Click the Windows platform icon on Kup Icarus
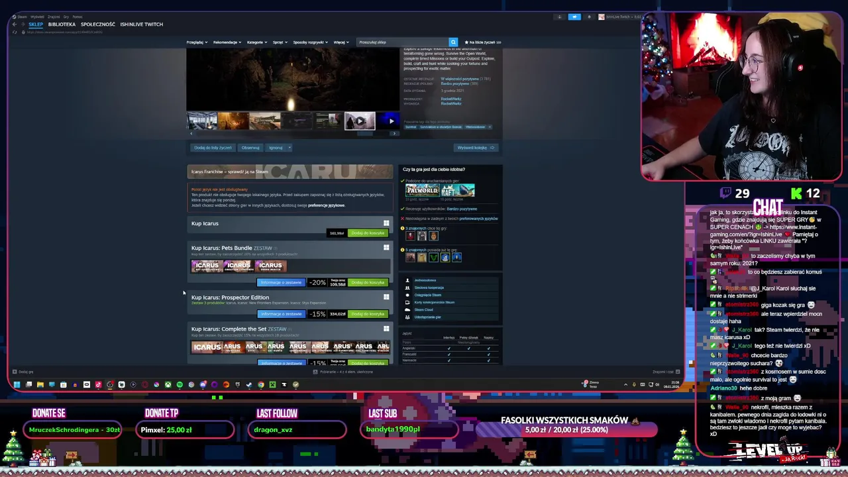This screenshot has height=477, width=848. (x=386, y=223)
